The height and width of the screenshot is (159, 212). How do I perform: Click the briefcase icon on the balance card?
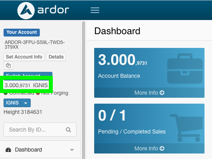[x=185, y=68]
